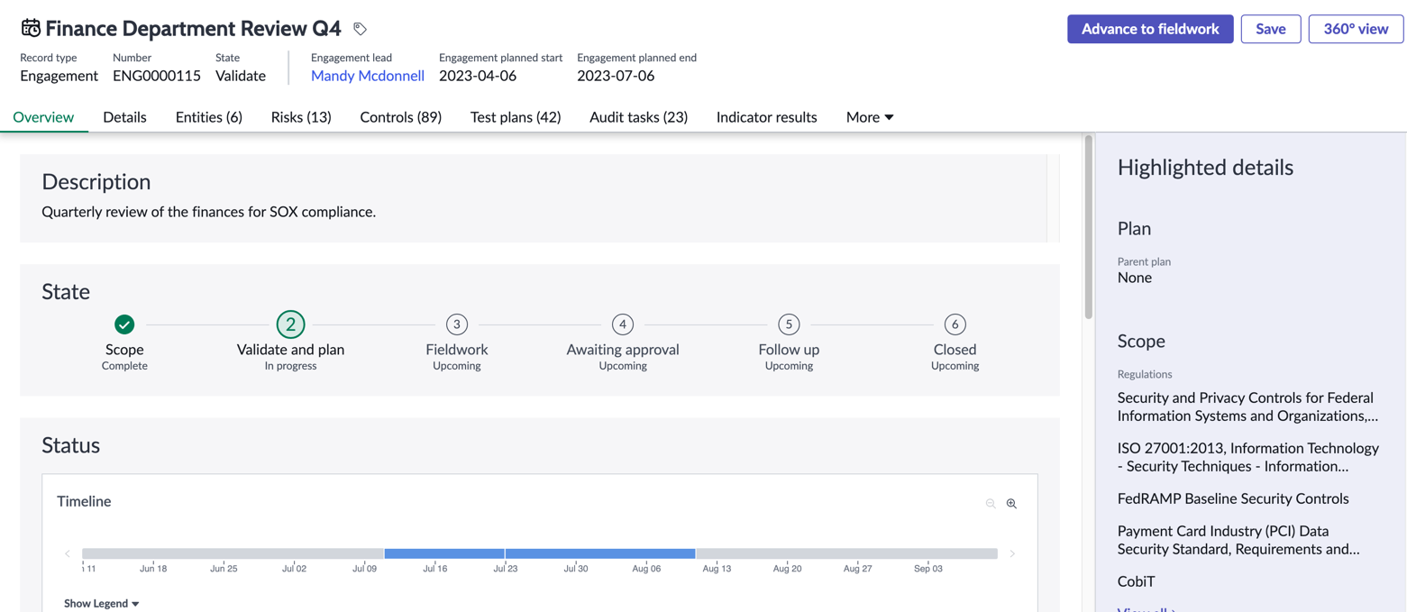Screen dimensions: 1407x612
Task: Select step 2 Validate and plan circle
Action: click(x=290, y=324)
